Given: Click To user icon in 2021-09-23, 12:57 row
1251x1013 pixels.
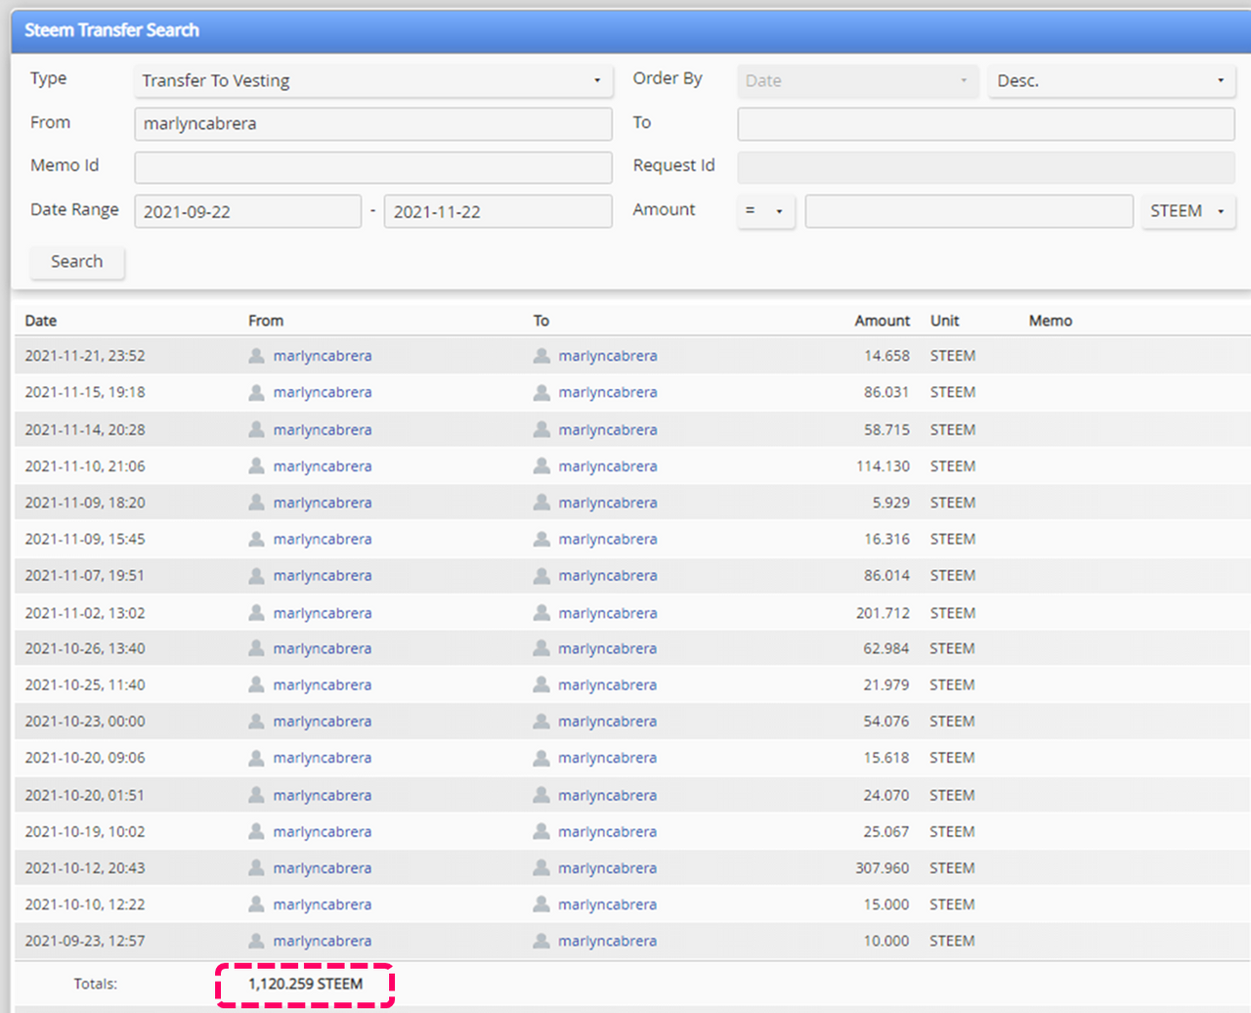Looking at the screenshot, I should 541,941.
